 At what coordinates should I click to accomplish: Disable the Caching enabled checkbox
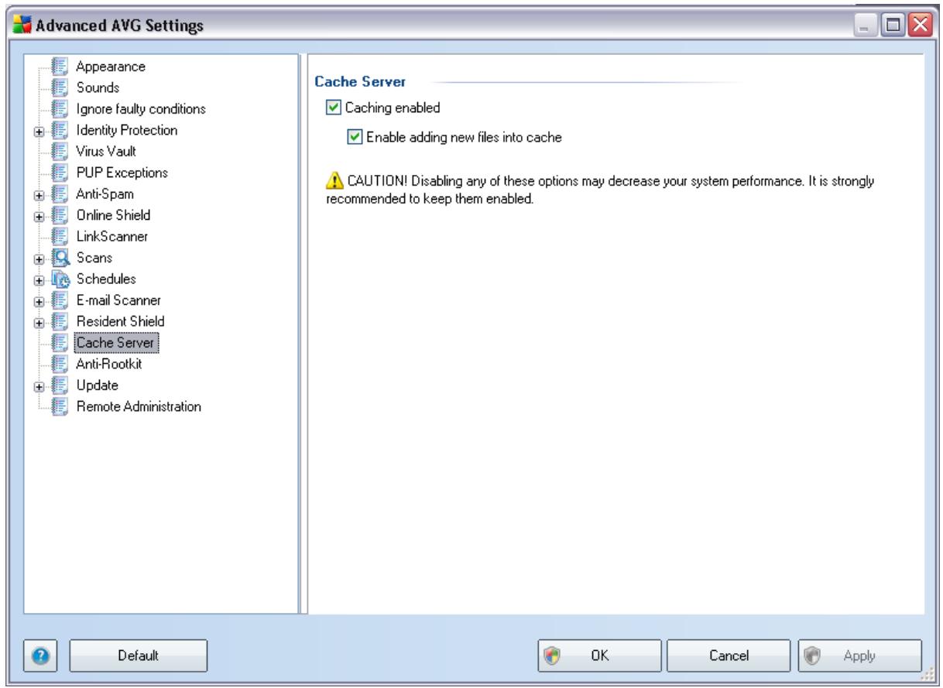pos(333,108)
